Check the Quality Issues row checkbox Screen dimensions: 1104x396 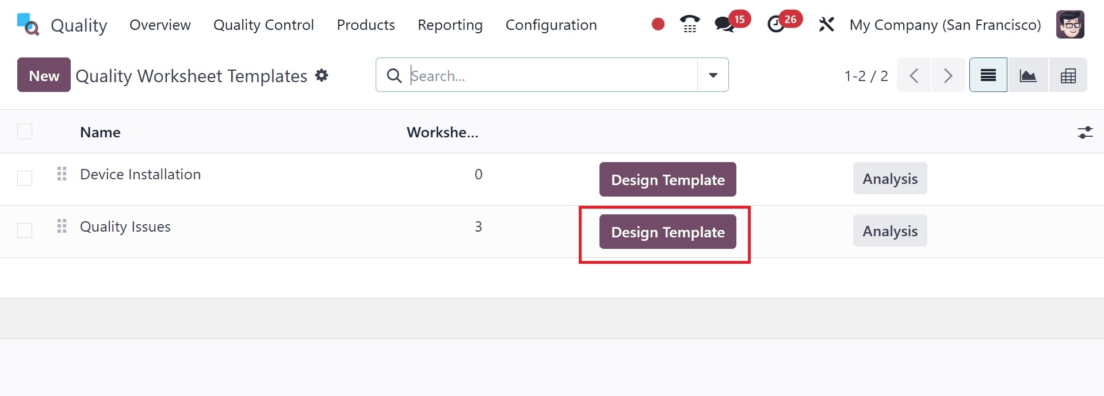(x=25, y=230)
